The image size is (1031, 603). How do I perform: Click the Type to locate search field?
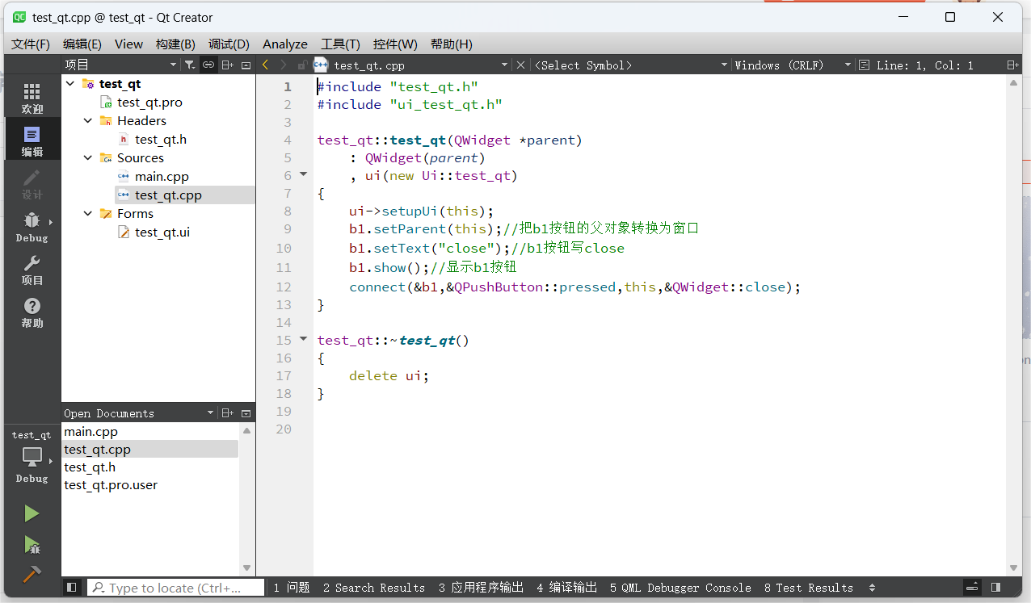tap(175, 588)
